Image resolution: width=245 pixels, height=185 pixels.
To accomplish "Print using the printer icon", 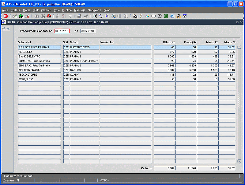I will pyautogui.click(x=79, y=16).
